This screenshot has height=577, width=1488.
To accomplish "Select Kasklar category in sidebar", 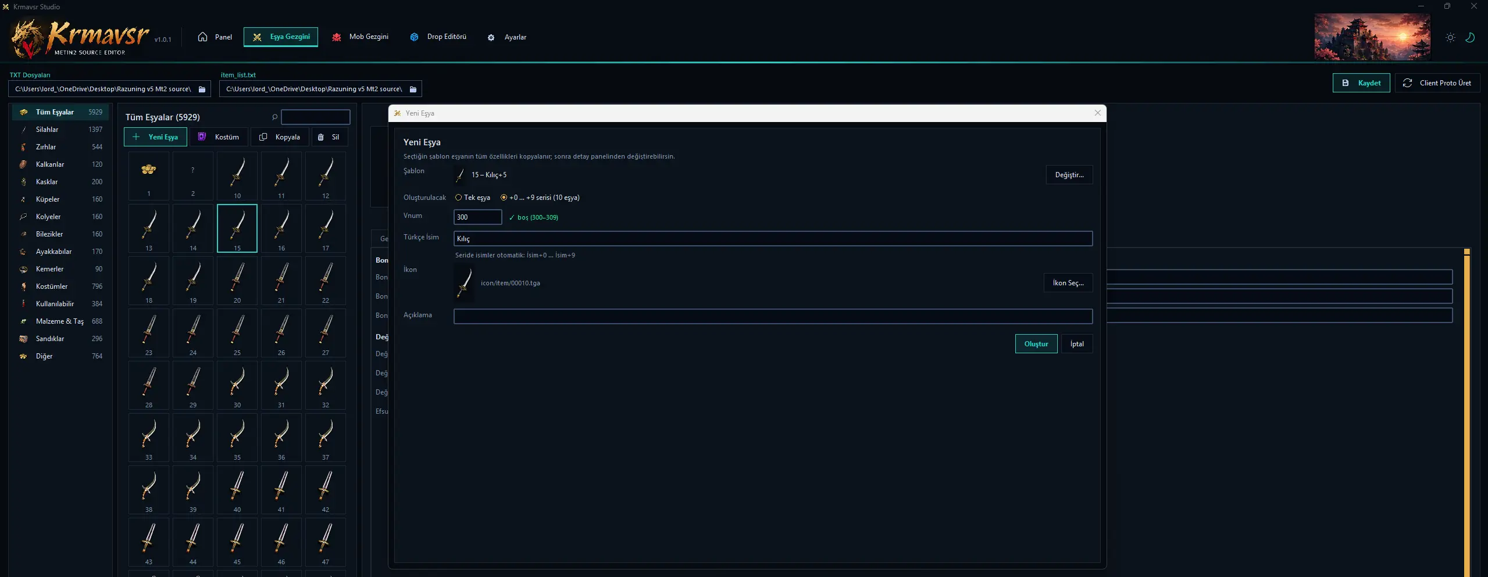I will [60, 182].
